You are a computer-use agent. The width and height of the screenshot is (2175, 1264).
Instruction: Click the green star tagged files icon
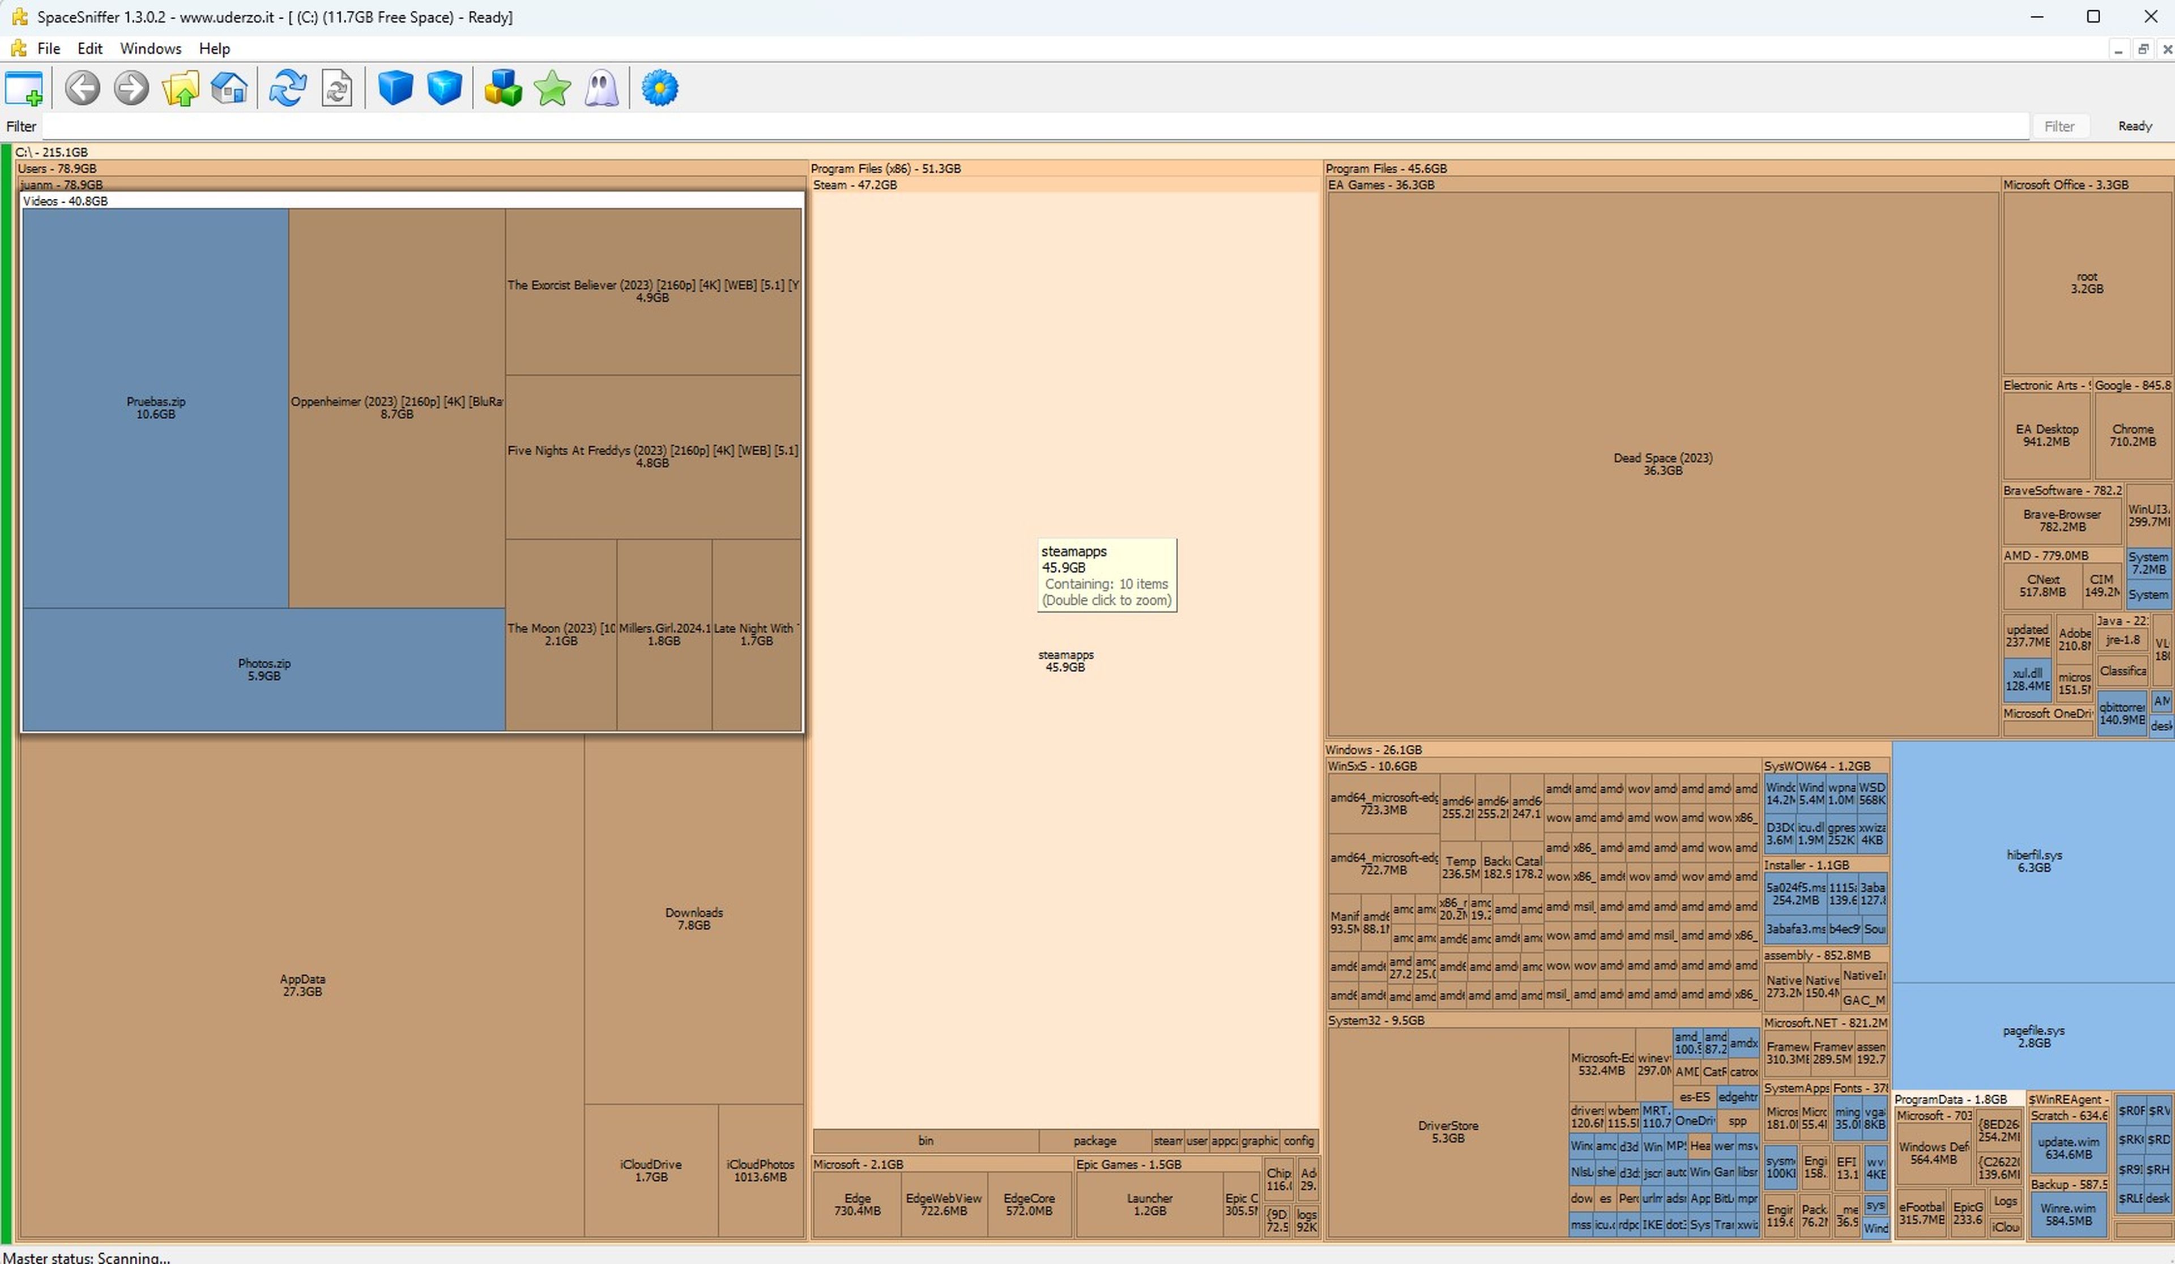pyautogui.click(x=552, y=88)
